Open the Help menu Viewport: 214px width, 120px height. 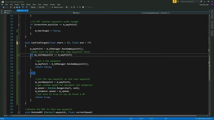tap(59, 4)
